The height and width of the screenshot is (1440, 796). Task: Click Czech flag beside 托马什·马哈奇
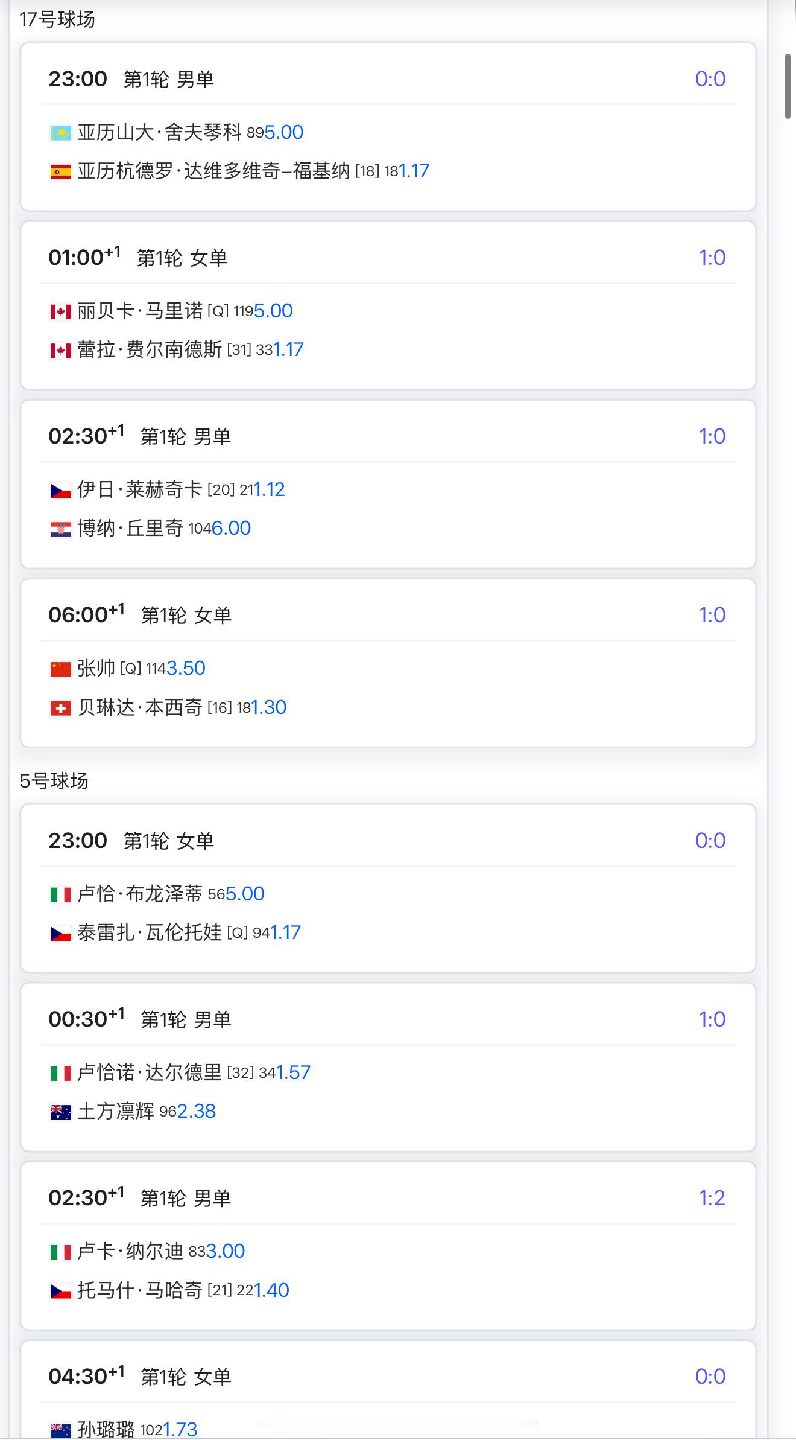pyautogui.click(x=60, y=1291)
